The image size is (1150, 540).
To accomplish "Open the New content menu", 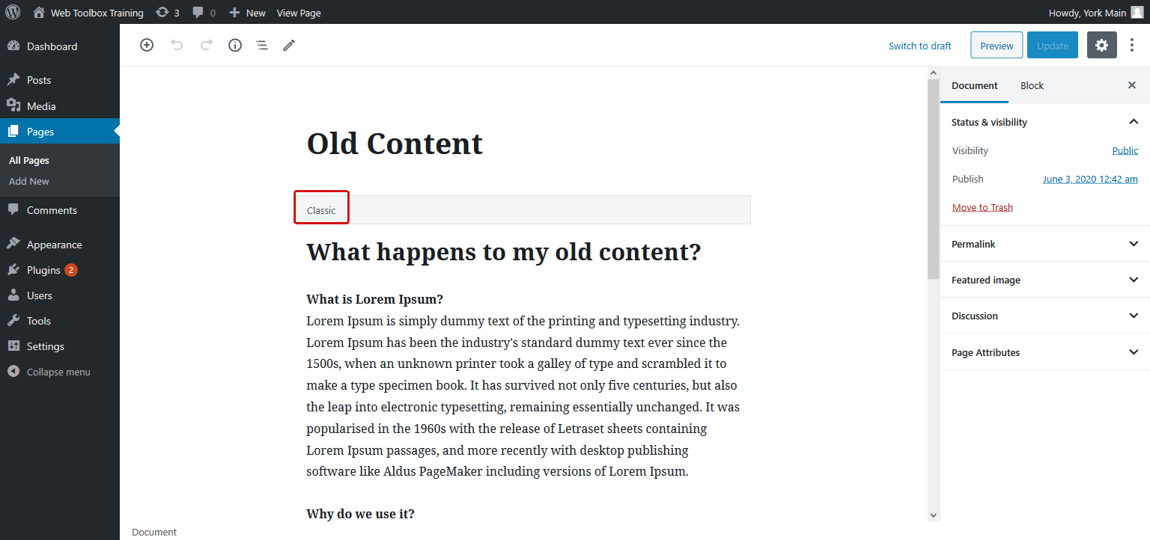I will click(247, 13).
